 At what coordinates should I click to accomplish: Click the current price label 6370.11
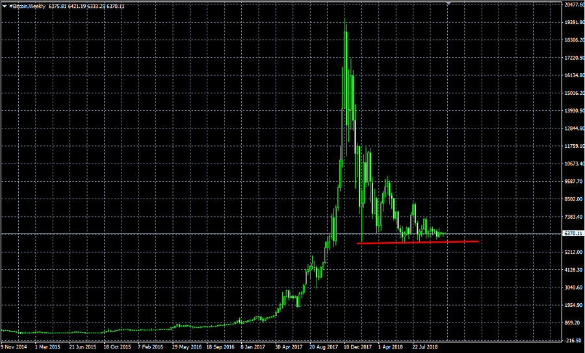tap(572, 233)
